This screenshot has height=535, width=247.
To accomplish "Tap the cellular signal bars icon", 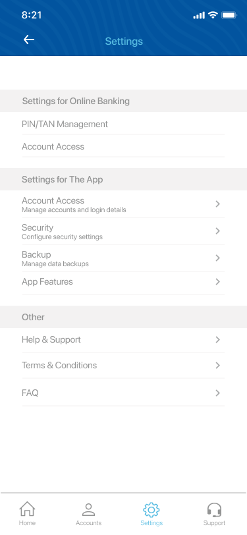I will 199,15.
